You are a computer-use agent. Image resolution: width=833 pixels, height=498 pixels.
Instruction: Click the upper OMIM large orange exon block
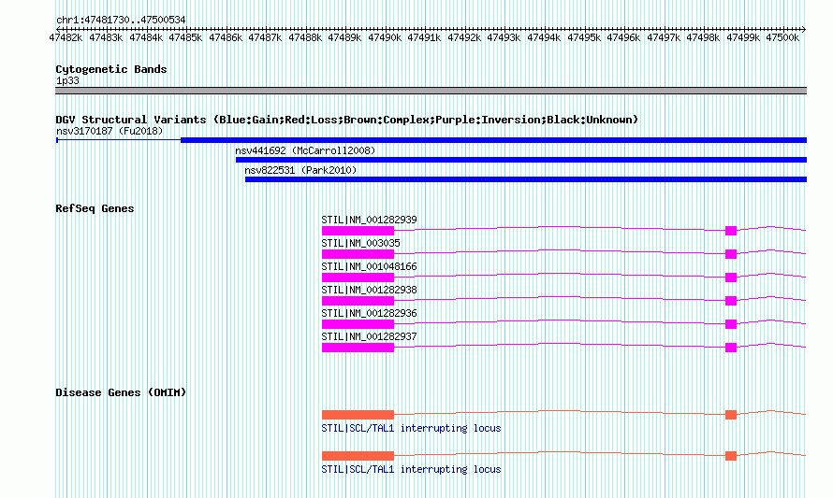358,415
